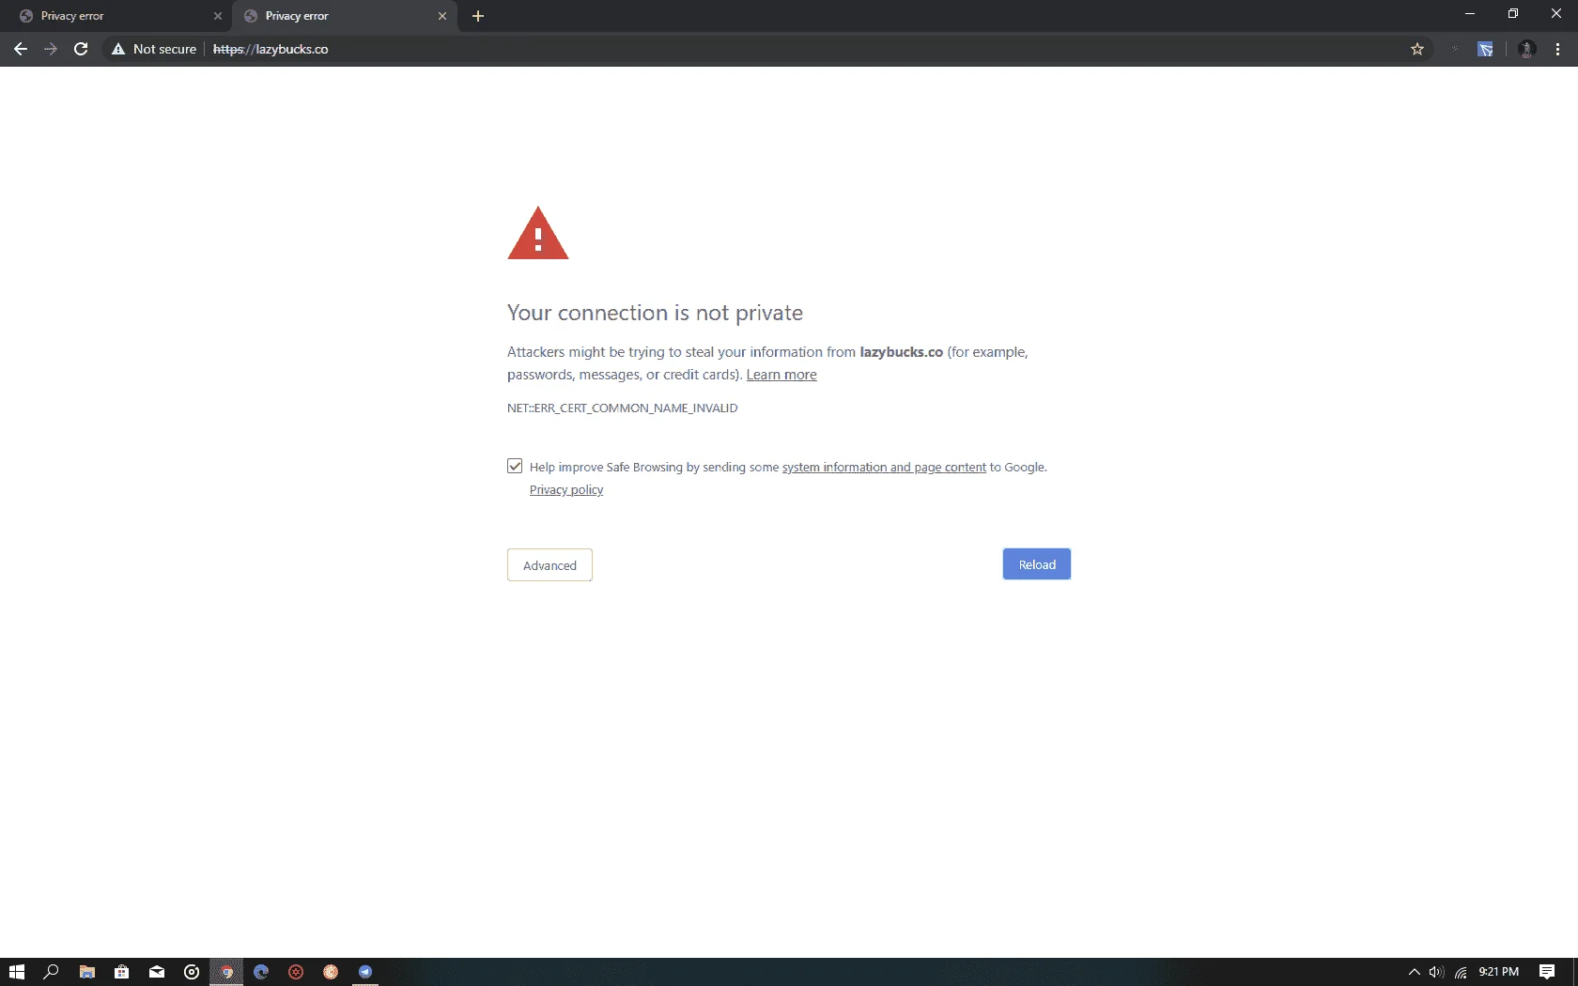Open the Mail app from the taskbar
The width and height of the screenshot is (1578, 986).
tap(157, 972)
